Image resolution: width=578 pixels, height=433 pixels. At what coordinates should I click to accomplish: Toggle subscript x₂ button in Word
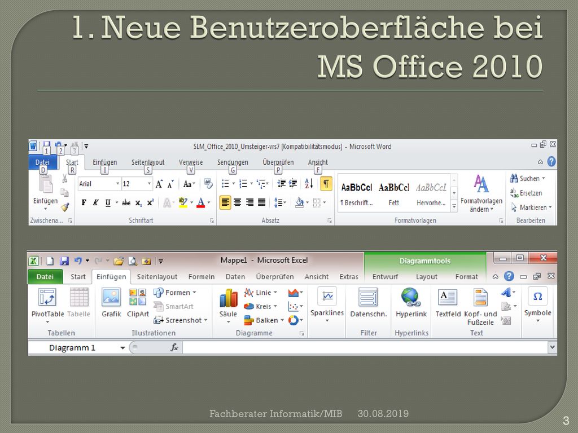click(x=138, y=203)
